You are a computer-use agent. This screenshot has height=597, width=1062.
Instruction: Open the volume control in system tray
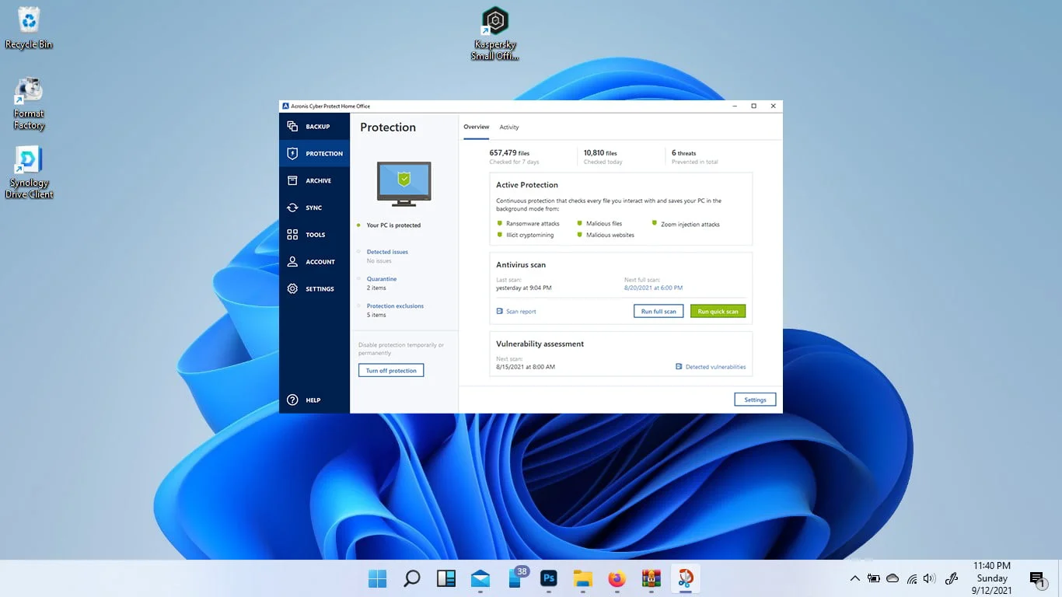tap(929, 578)
